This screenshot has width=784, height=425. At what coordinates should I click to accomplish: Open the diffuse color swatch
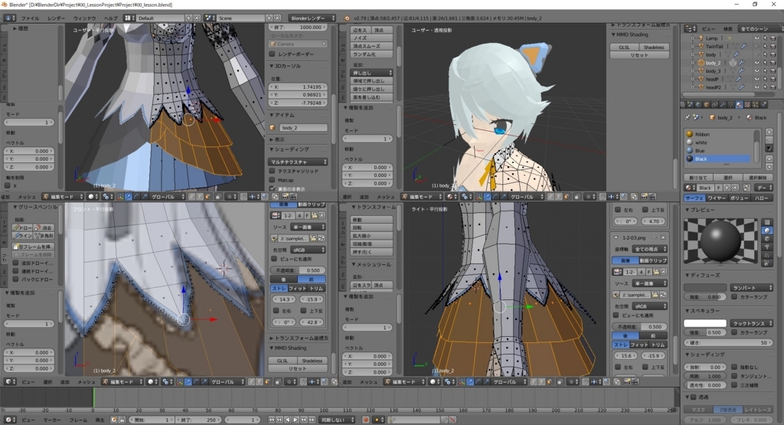point(705,287)
